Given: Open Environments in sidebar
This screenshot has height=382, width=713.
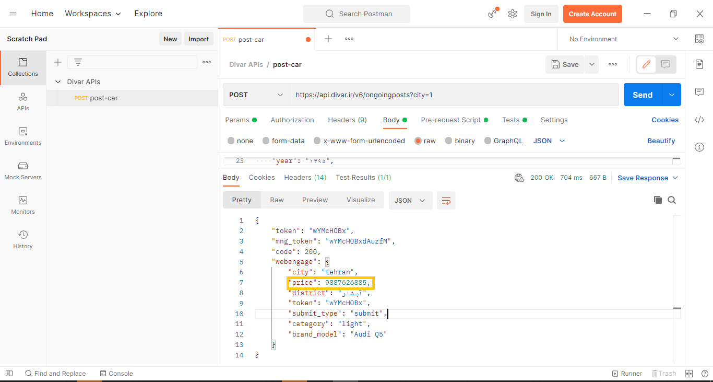Looking at the screenshot, I should tap(23, 136).
